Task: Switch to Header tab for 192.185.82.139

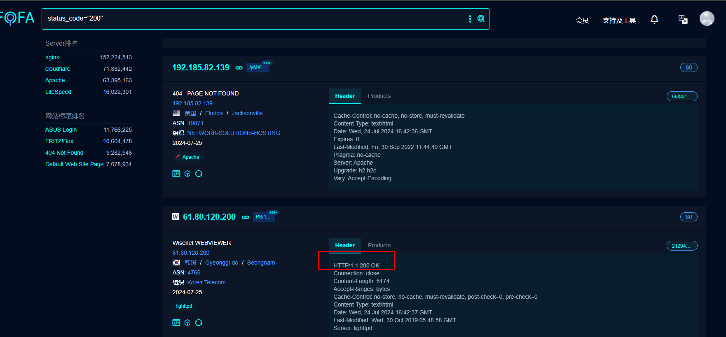Action: click(x=345, y=96)
